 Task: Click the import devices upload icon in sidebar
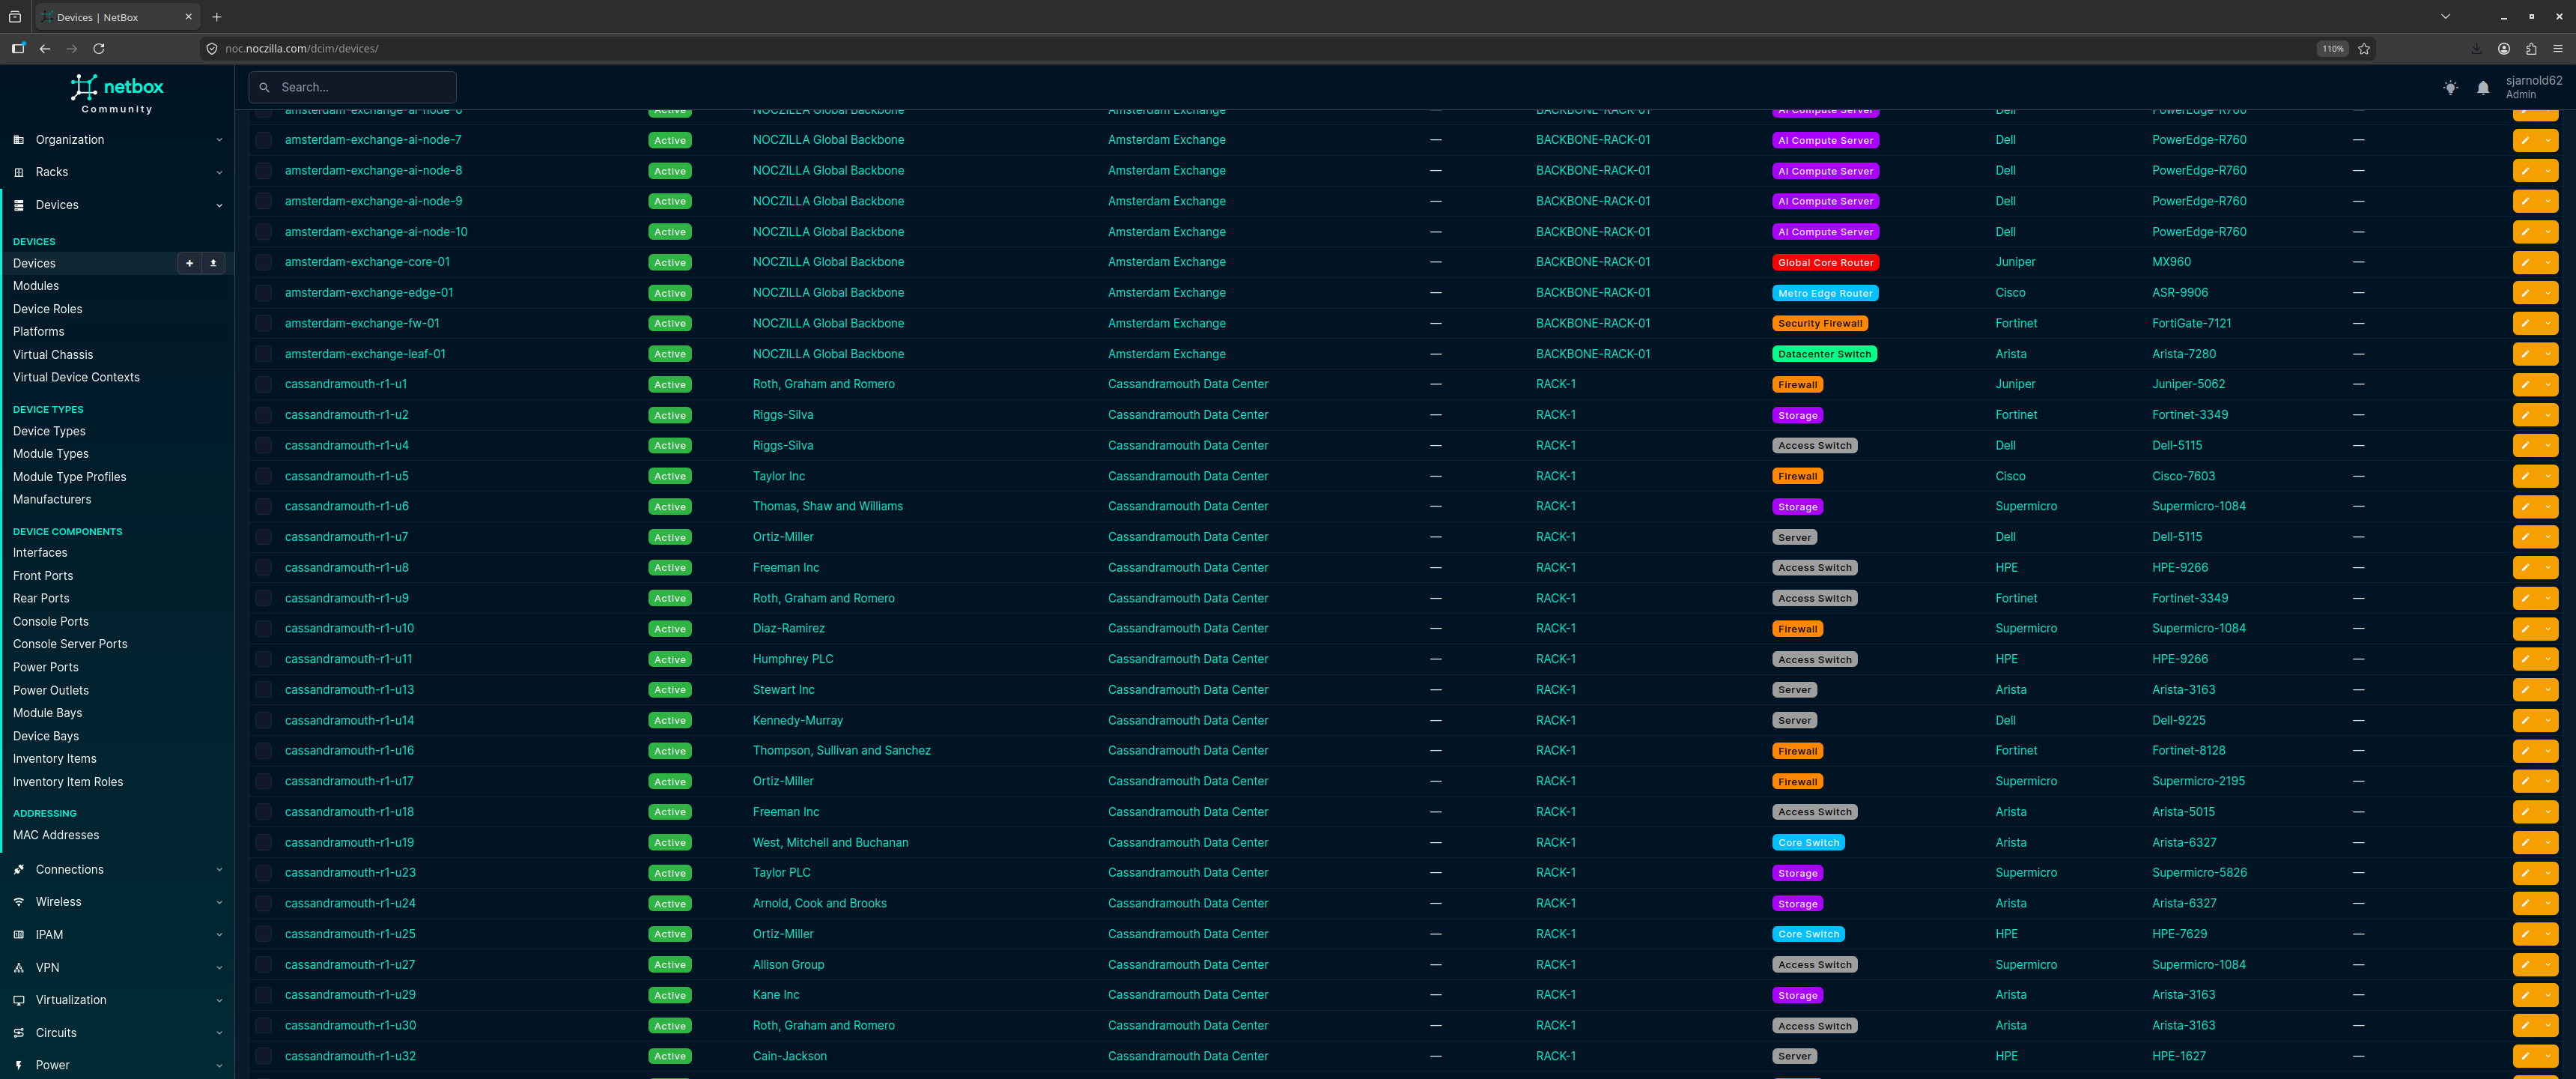pyautogui.click(x=213, y=263)
